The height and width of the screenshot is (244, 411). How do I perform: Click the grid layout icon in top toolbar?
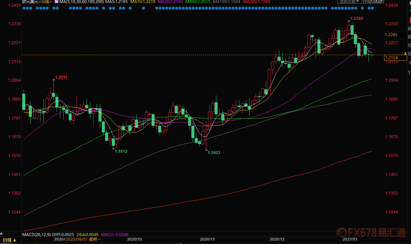[366, 1]
